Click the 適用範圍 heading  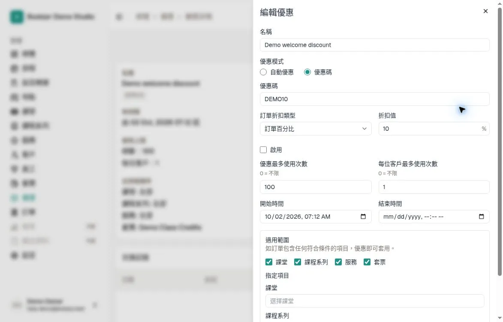(x=277, y=240)
